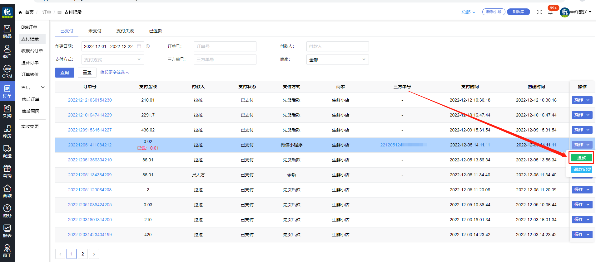Screen dimensions: 596x262
Task: Open the 商城 sidebar module
Action: click(7, 191)
